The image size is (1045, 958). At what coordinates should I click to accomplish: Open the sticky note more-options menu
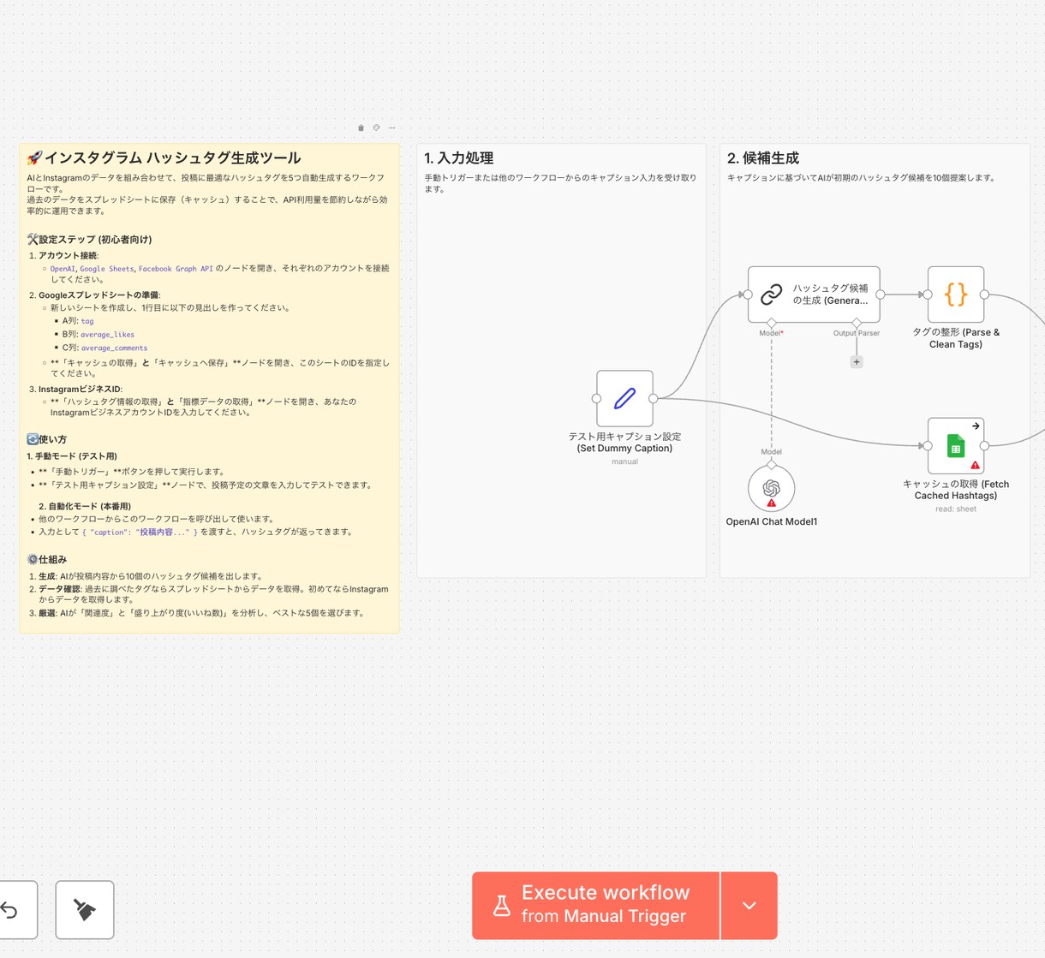coord(392,128)
